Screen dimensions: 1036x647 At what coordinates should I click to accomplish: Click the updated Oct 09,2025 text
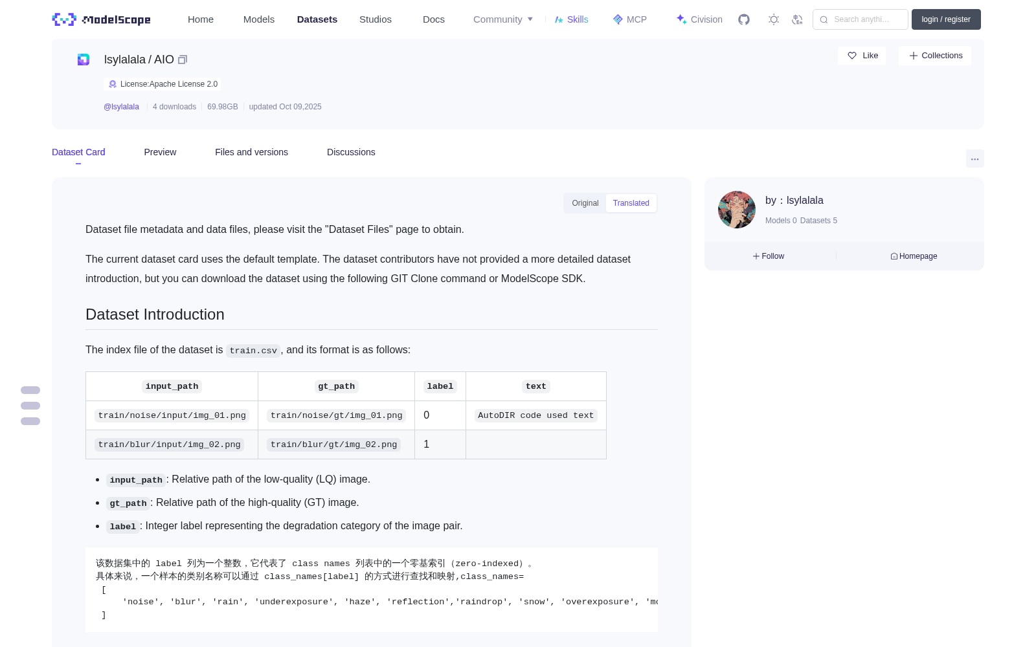[x=285, y=107]
